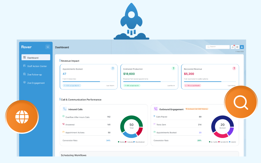This screenshot has width=261, height=163.
Task: Focus the Search field in header
Action: (218, 47)
